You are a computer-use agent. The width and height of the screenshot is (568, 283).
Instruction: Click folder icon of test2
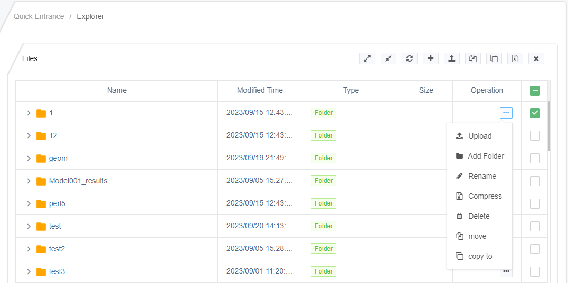click(41, 249)
